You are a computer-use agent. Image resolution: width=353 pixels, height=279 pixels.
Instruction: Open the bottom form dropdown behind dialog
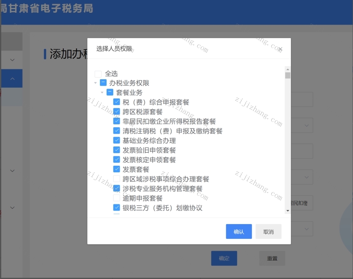307,229
